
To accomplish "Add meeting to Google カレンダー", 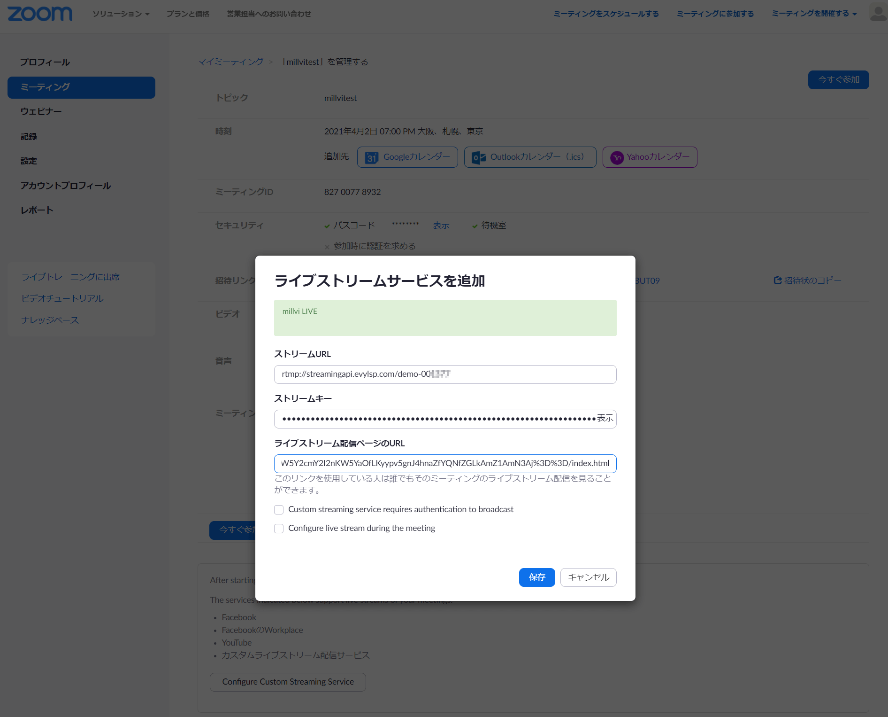I will 407,157.
